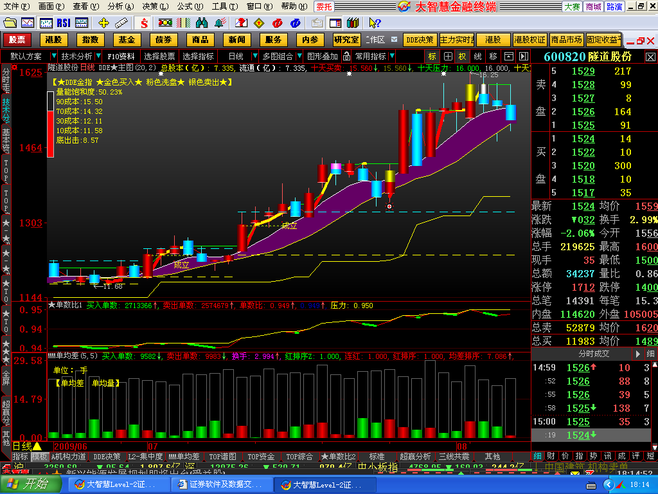Click the yellow four-arrow move icon
The width and height of the screenshot is (658, 494).
pos(103,23)
